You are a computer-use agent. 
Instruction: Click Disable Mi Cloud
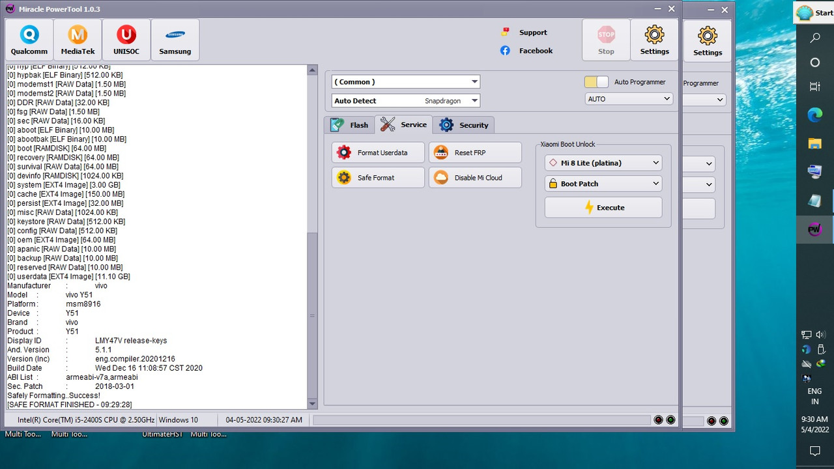(475, 177)
